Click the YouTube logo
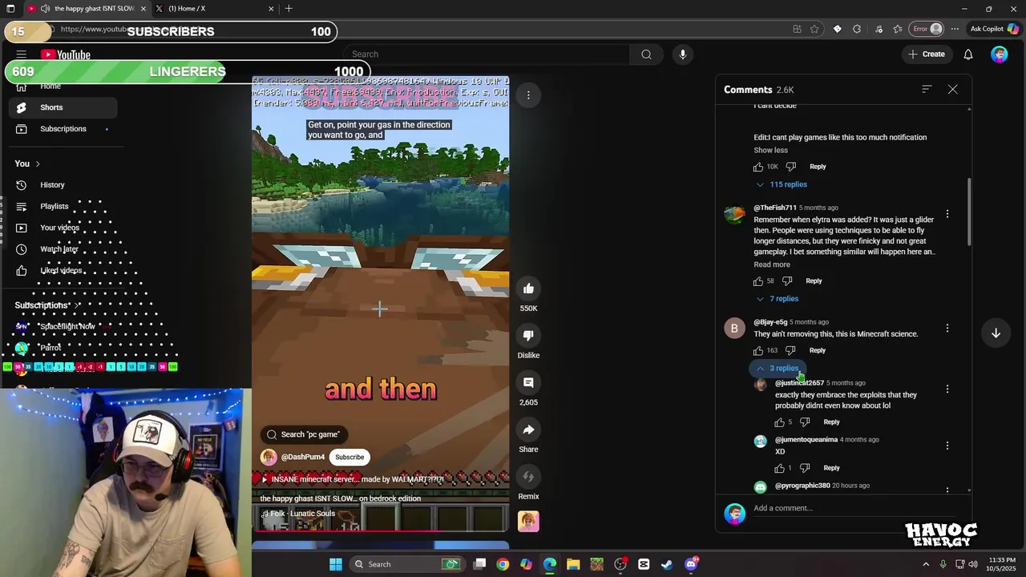The image size is (1026, 577). pyautogui.click(x=66, y=54)
